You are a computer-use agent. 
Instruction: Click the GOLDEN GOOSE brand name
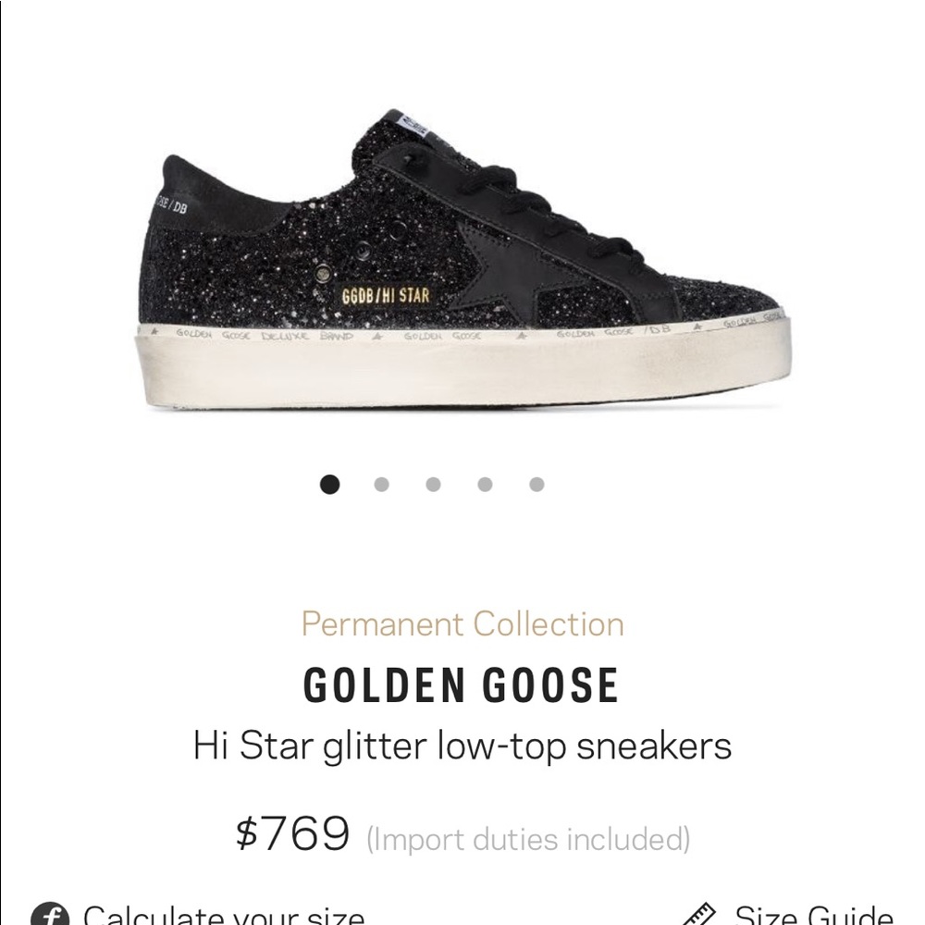462,684
